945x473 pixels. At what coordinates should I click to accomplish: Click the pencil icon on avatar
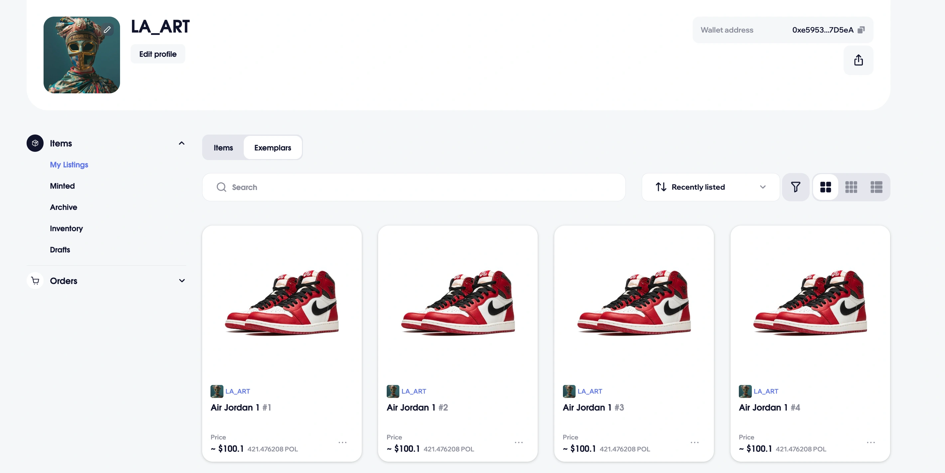pyautogui.click(x=107, y=30)
